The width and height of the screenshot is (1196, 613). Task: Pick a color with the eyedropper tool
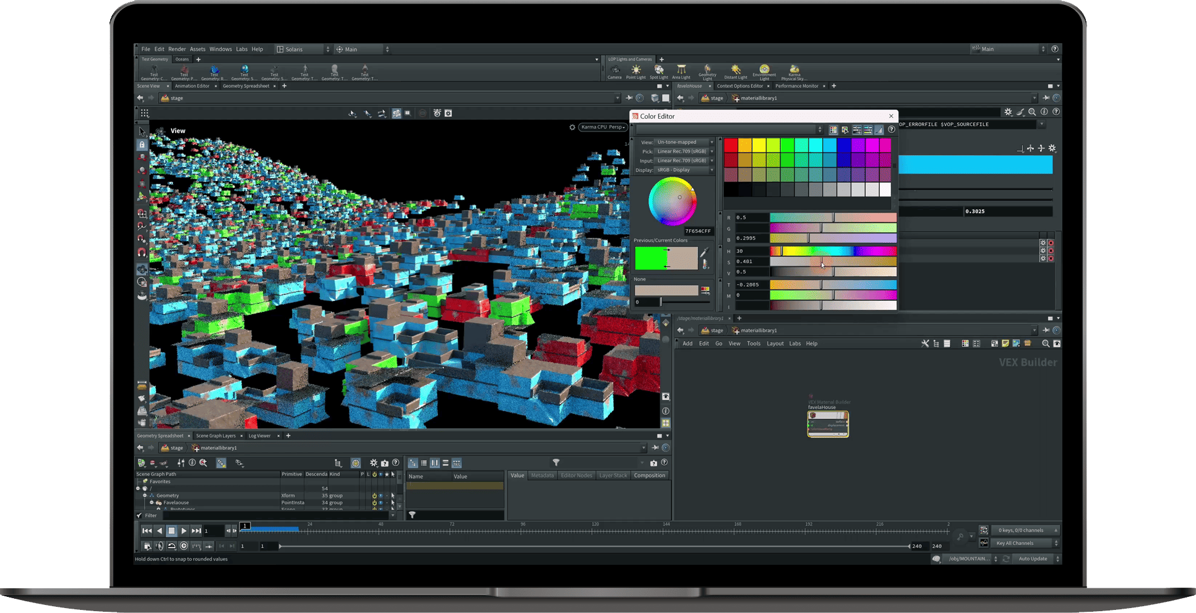tap(704, 253)
